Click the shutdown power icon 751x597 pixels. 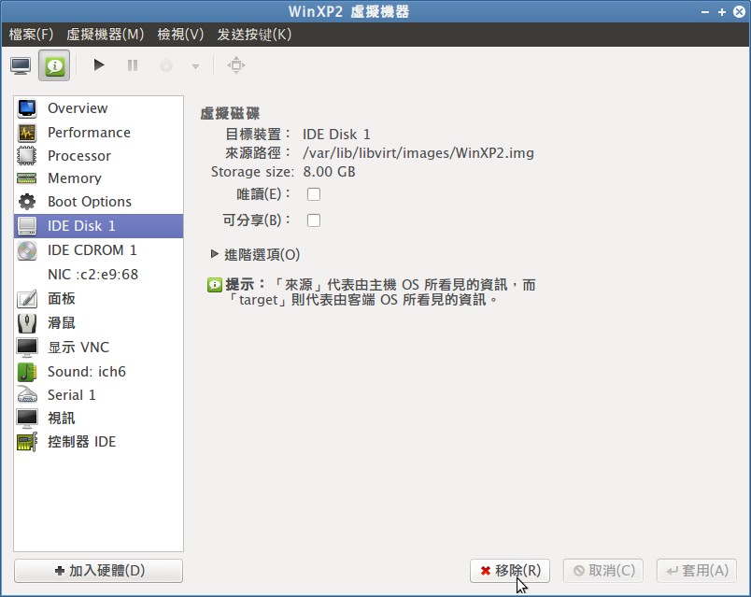click(x=166, y=65)
